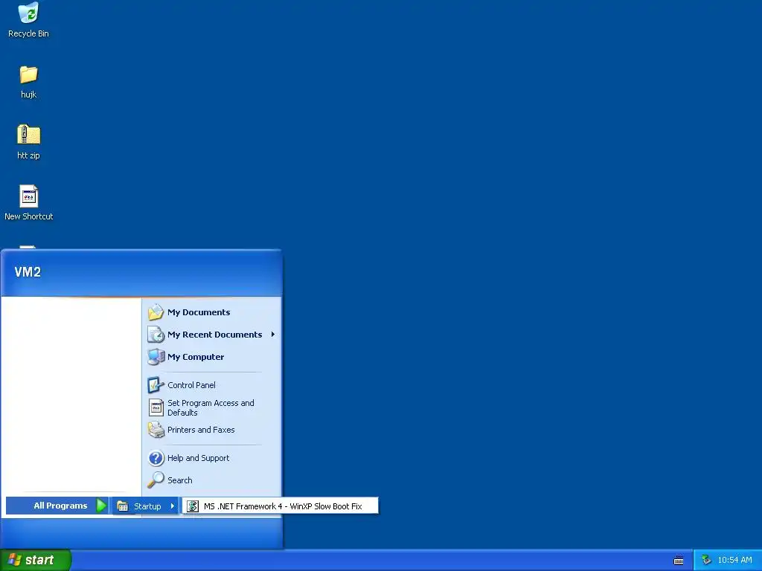This screenshot has height=571, width=762.
Task: Select the hujk folder icon
Action: click(x=29, y=74)
